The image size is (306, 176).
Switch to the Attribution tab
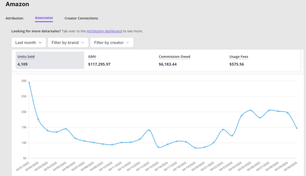[14, 18]
